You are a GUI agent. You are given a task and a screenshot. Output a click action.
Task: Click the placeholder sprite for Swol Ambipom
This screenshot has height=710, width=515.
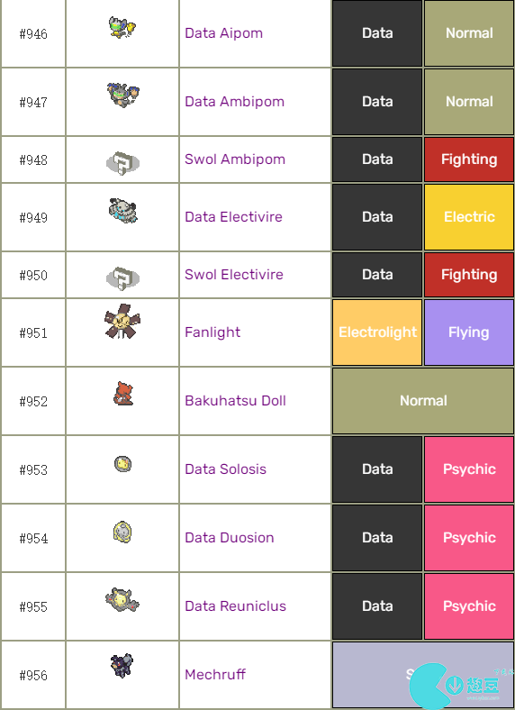click(x=122, y=163)
